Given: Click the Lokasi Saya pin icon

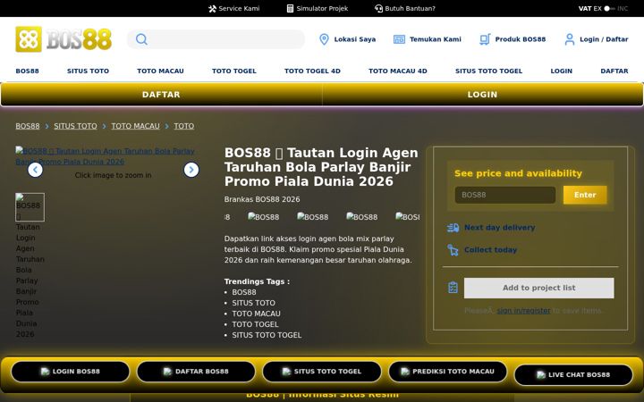Looking at the screenshot, I should tap(324, 39).
